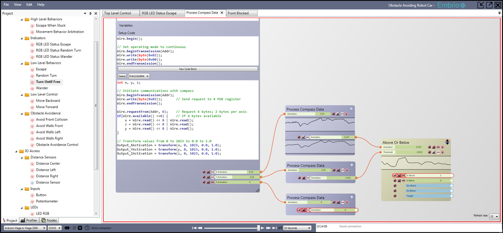Screen dimensions: 503x233
Task: Click the Toggle trigger in Above Or Below
Action: coord(428,196)
